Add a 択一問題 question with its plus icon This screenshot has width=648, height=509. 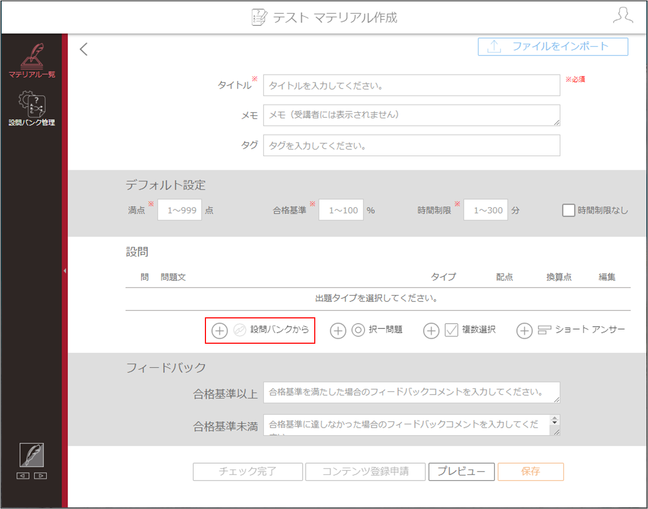pyautogui.click(x=338, y=331)
